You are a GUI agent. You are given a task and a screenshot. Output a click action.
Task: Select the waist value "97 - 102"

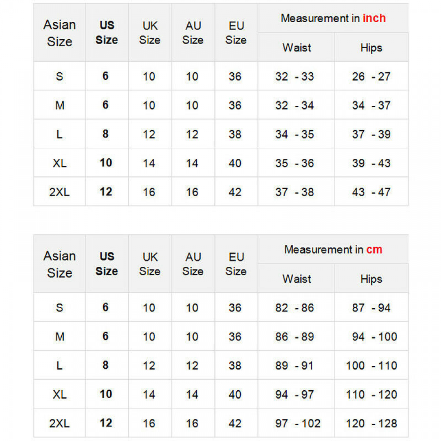[x=298, y=423]
